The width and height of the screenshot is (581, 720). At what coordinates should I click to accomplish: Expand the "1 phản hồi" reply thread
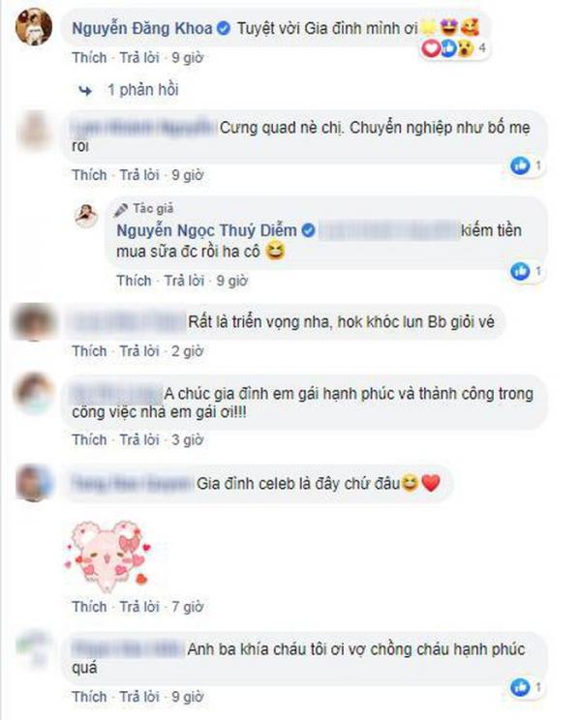coord(143,90)
